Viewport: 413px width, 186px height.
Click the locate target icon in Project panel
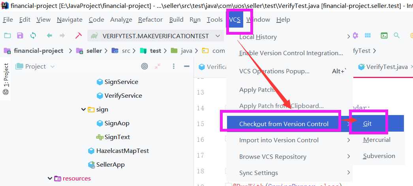[x=145, y=67]
